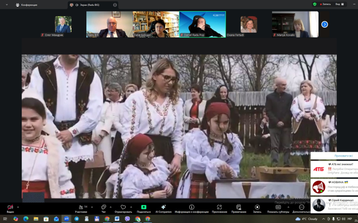Toggle Показать субтитры closed captions

pos(278,207)
